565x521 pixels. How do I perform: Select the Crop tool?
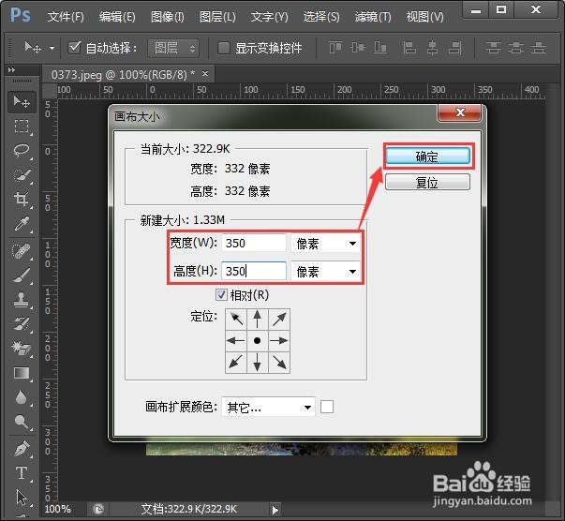(x=22, y=199)
